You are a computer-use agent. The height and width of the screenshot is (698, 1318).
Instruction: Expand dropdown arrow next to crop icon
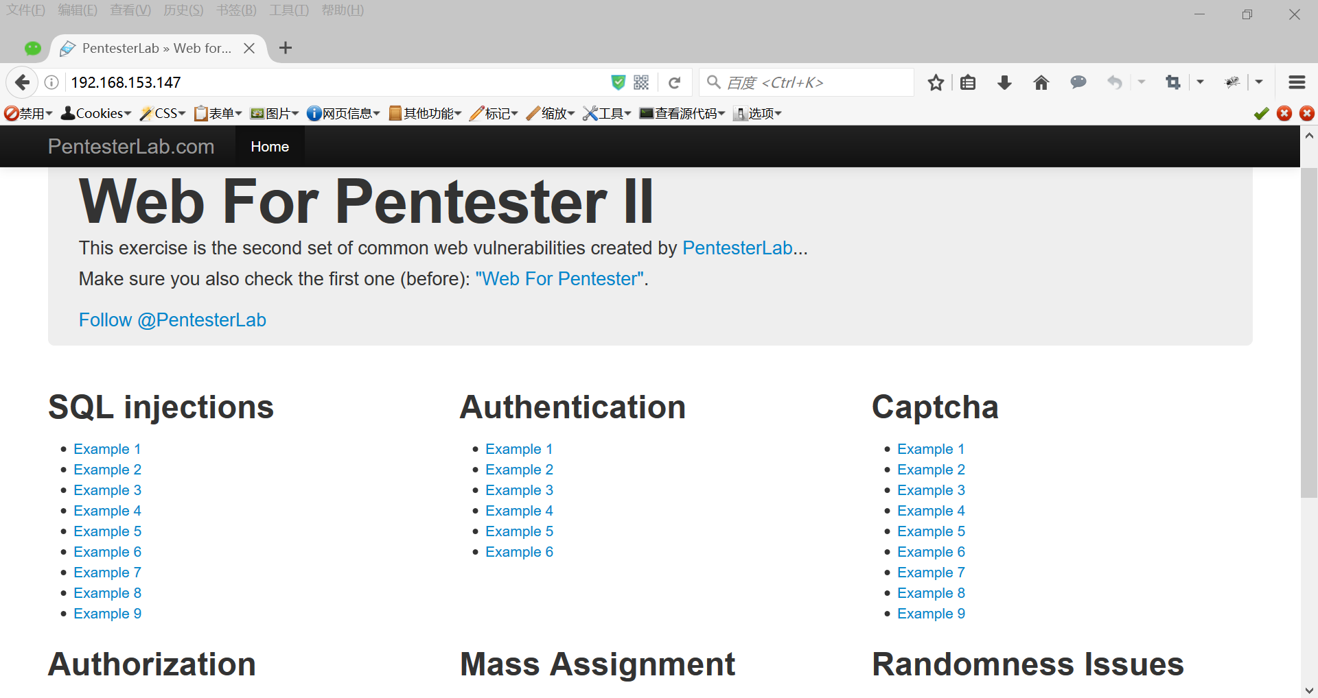(1200, 82)
